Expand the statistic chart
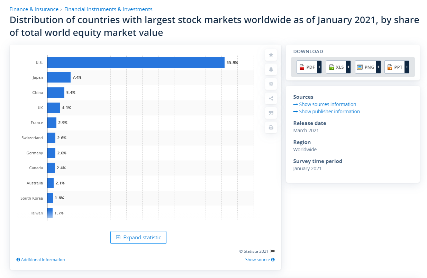Screen dimensions: 427x278 tap(138, 238)
